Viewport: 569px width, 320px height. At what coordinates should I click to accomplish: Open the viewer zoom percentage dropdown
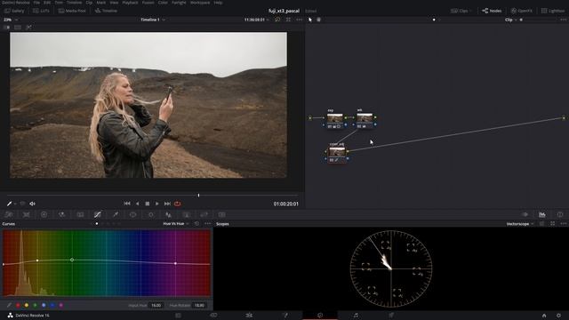pos(10,20)
